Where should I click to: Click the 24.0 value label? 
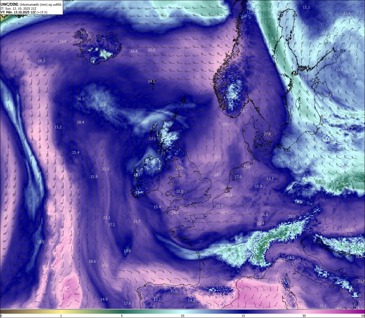246,167
